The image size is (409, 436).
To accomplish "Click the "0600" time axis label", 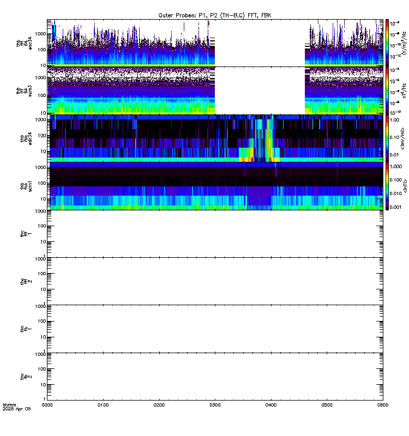I will (x=383, y=405).
